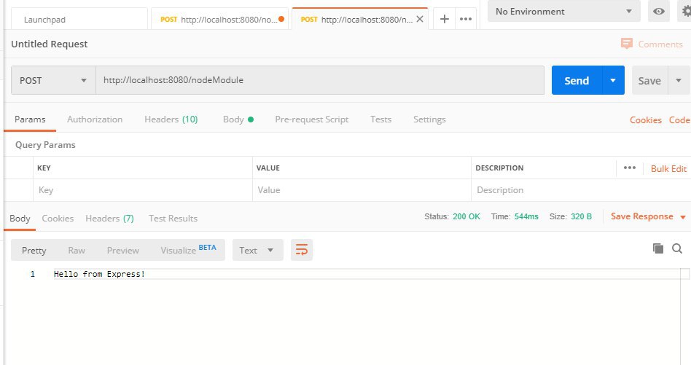
Task: Select the request Params tab
Action: tap(30, 119)
